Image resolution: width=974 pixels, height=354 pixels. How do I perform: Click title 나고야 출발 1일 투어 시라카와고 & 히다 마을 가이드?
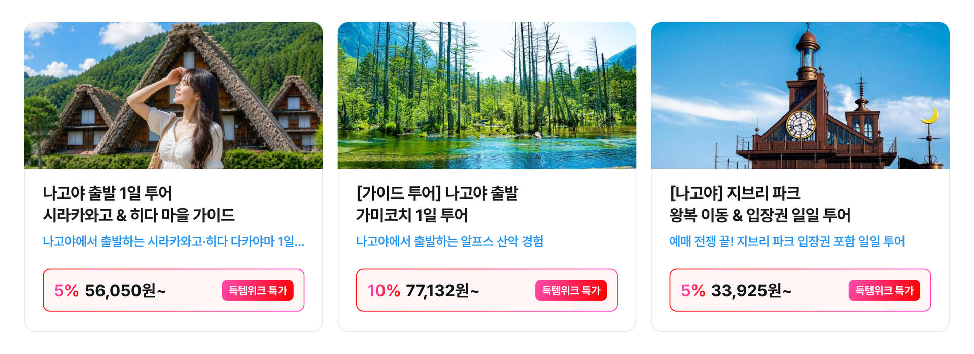tap(138, 204)
